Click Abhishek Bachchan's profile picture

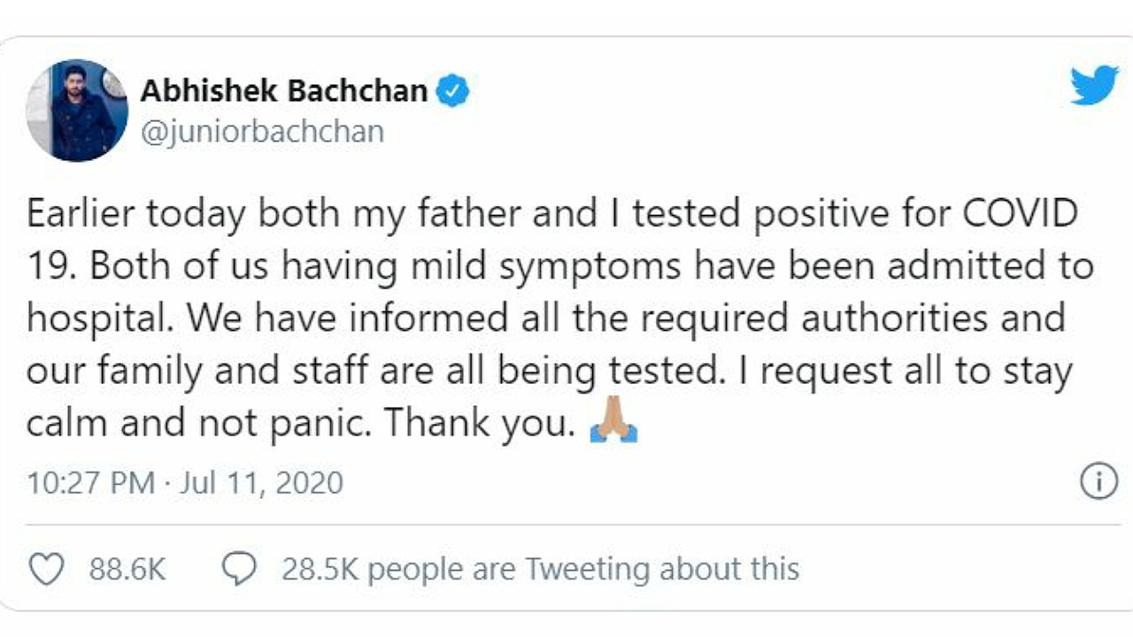[x=77, y=111]
